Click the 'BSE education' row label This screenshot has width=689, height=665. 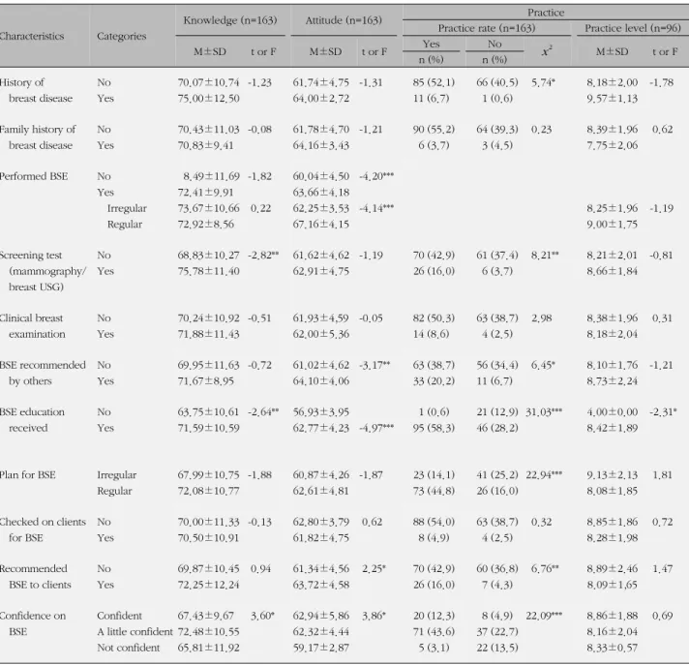32,412
